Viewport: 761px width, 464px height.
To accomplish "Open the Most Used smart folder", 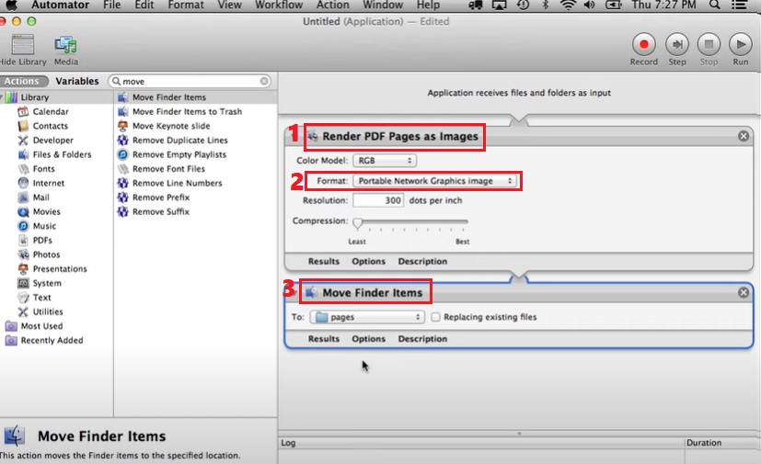I will (34, 326).
